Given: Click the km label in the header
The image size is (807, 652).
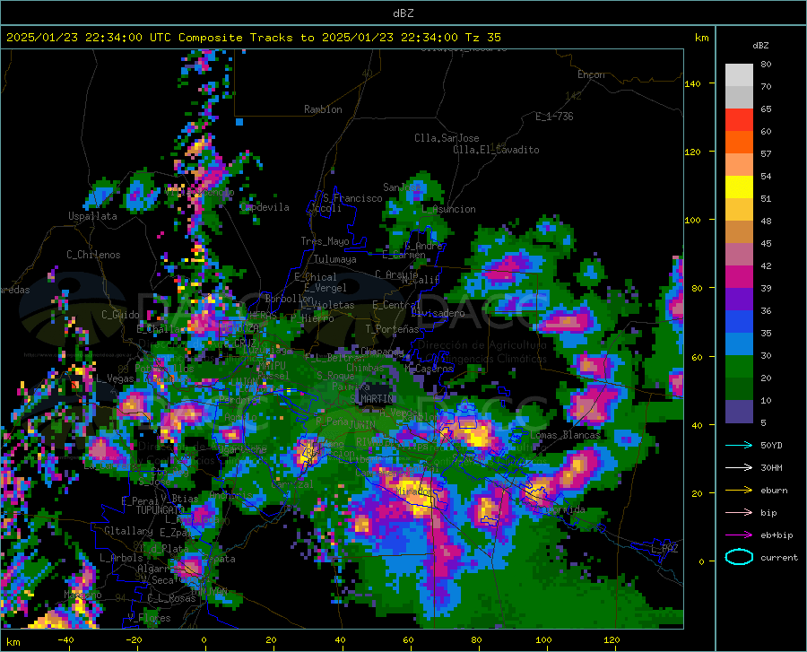Looking at the screenshot, I should point(701,38).
